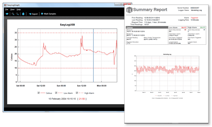Image resolution: width=212 pixels, height=127 pixels.
Task: Click the 'Sat 00:00' axis label
Action: [x=21, y=86]
